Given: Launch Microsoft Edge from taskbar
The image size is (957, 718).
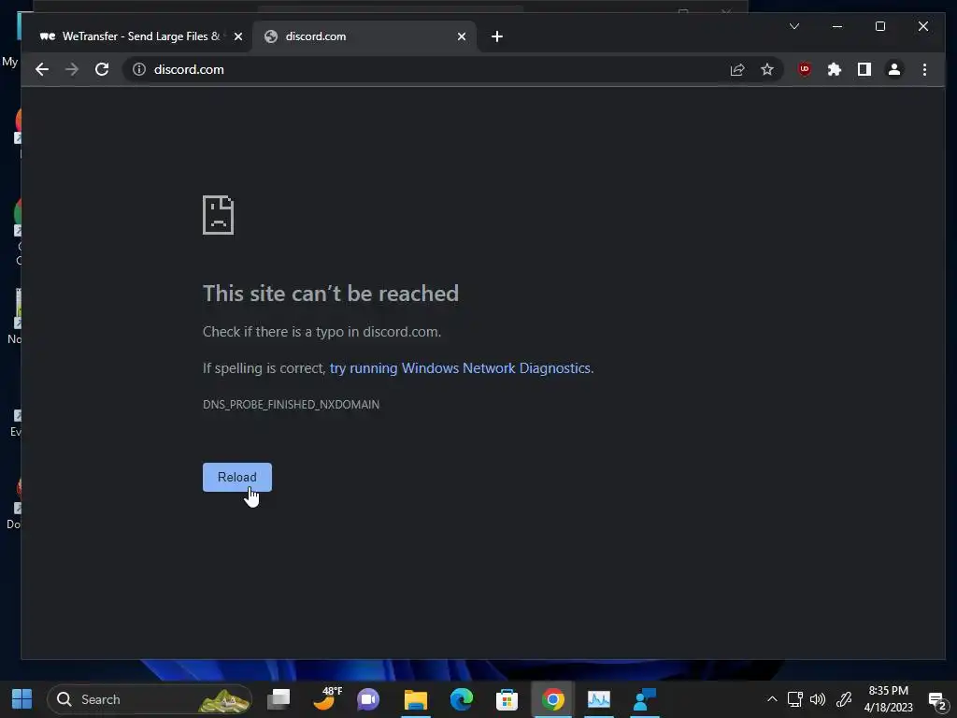Looking at the screenshot, I should [462, 699].
